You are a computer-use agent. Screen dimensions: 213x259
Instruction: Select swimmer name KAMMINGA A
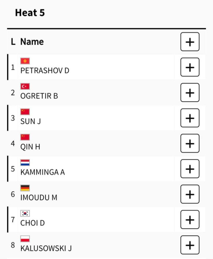point(43,172)
